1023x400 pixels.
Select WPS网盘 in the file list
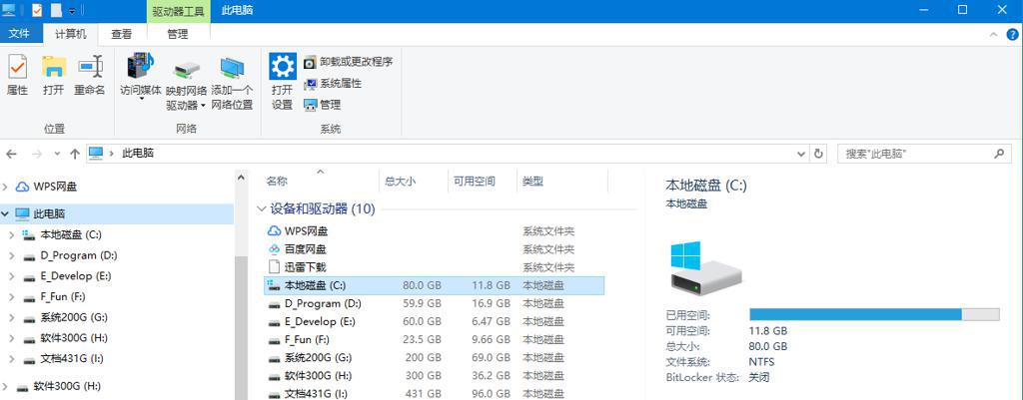[x=306, y=231]
